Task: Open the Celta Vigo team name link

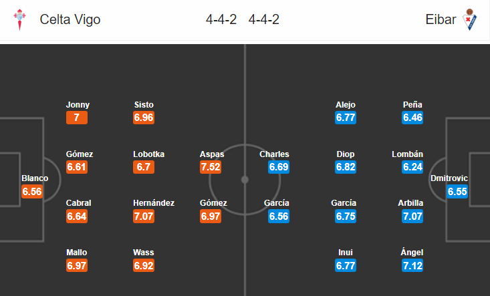Action: coord(70,19)
